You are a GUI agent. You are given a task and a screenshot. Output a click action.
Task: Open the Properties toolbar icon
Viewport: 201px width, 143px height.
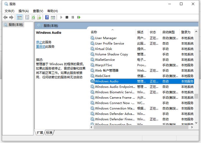point(27,17)
